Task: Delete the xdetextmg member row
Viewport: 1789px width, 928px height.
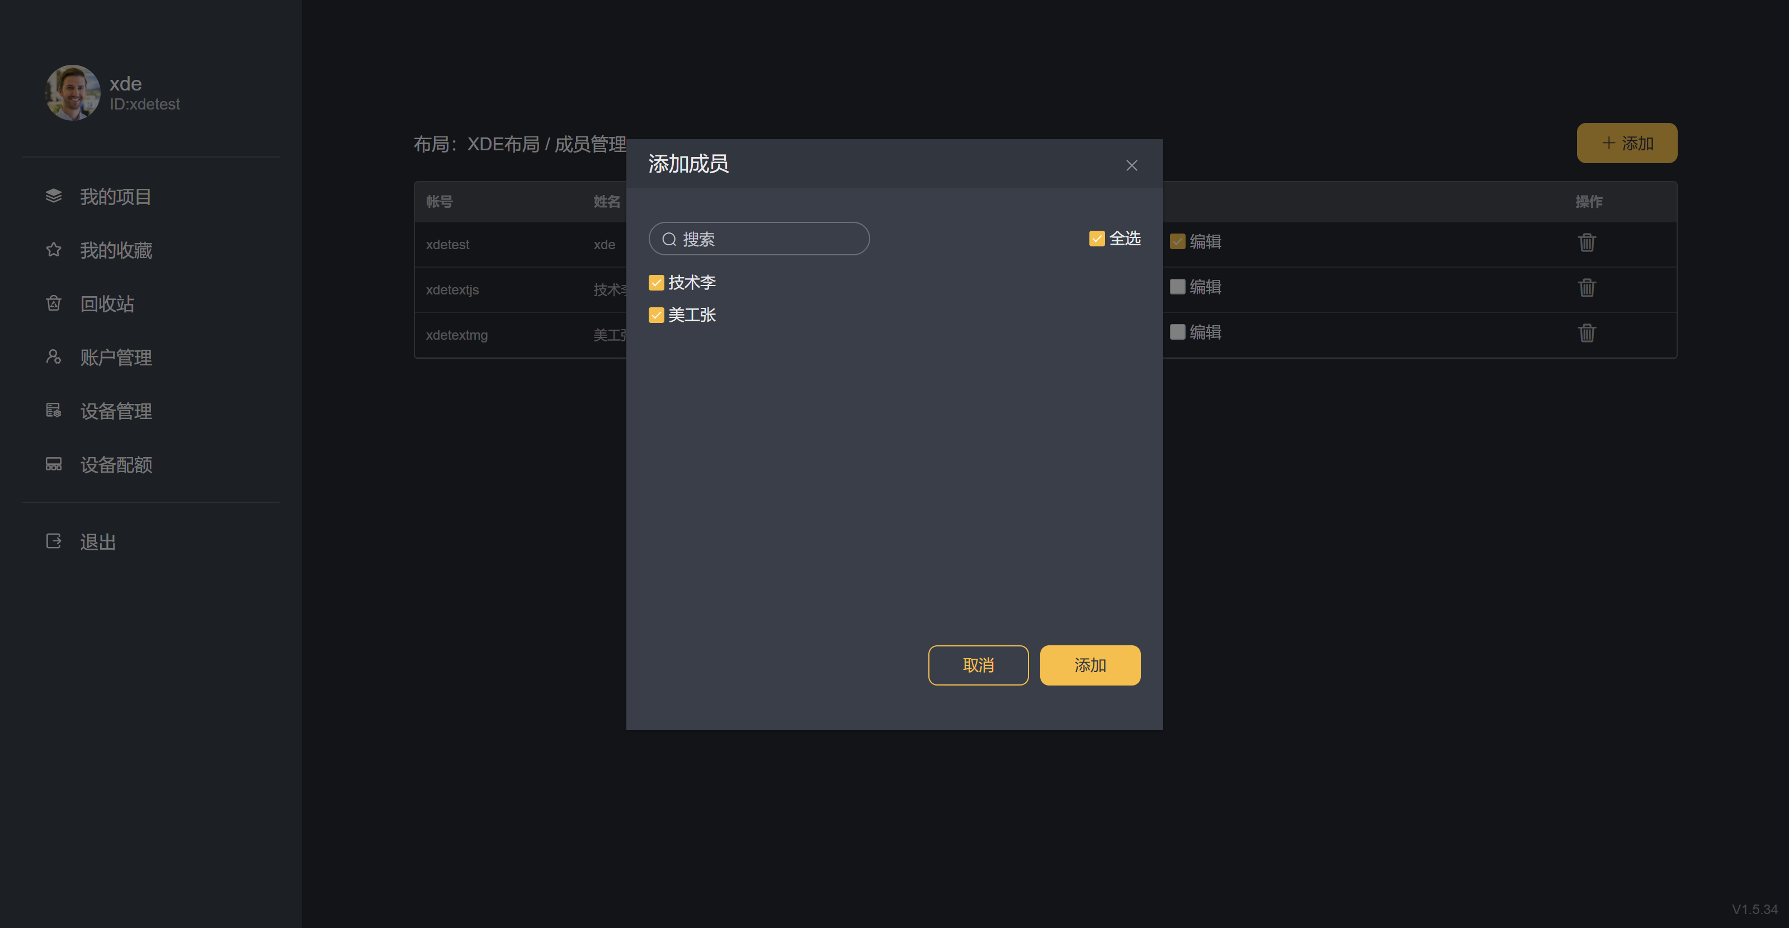Action: [x=1587, y=333]
